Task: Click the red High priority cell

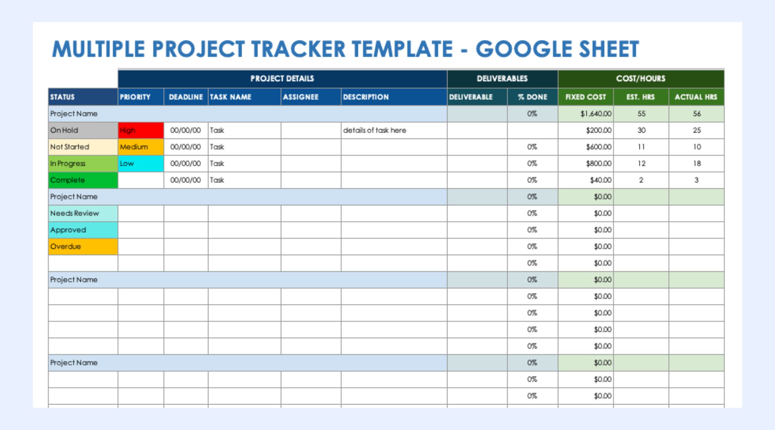Action: (141, 130)
